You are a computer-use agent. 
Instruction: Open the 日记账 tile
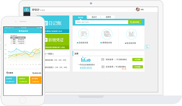(57, 24)
